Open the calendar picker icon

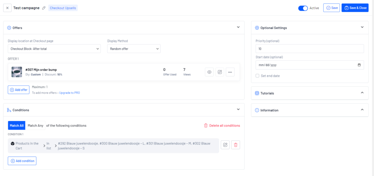click(359, 65)
